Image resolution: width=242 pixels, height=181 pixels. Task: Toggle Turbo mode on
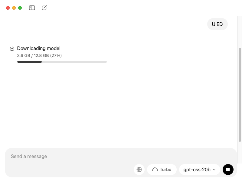162,170
